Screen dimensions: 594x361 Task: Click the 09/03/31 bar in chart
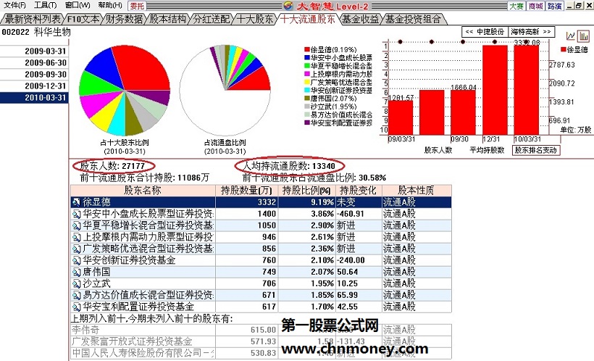(401, 117)
